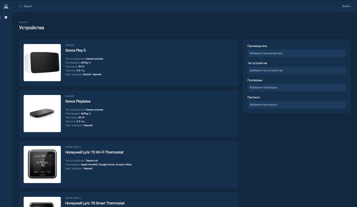This screenshot has height=207, width=357.
Task: Click the magnifier search icon
Action: (x=20, y=6)
